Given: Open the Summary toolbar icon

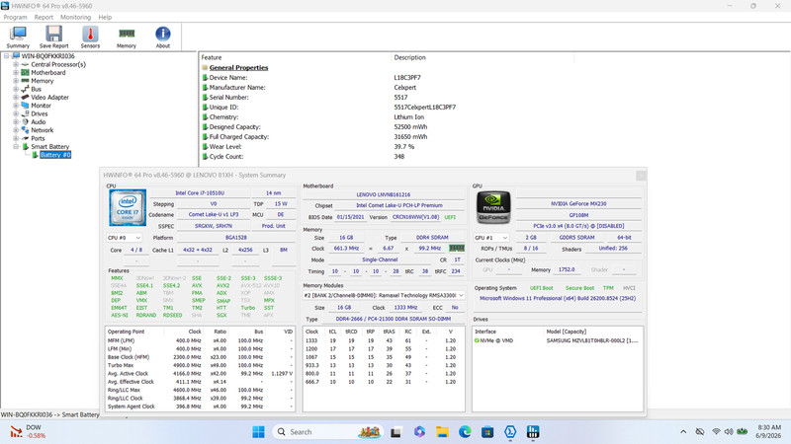Looking at the screenshot, I should click(18, 37).
